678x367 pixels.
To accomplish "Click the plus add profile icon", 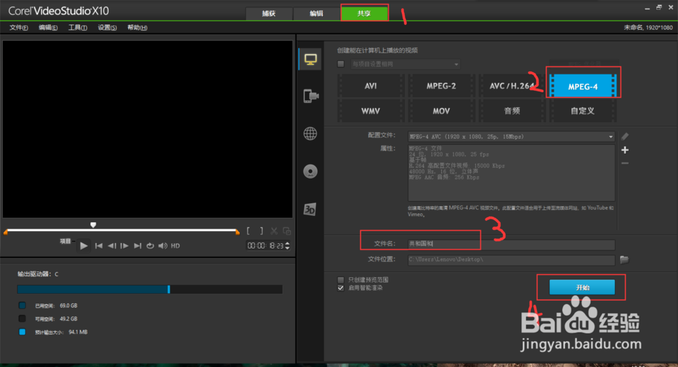I will click(625, 150).
